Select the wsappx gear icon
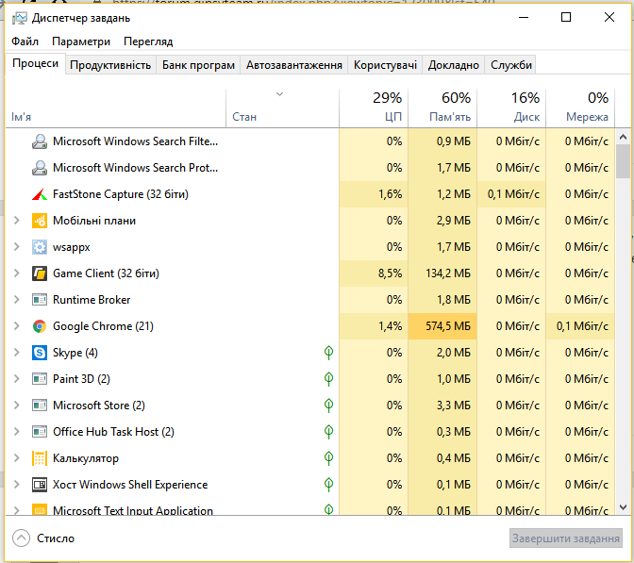Viewport: 634px width, 563px height. pos(40,247)
